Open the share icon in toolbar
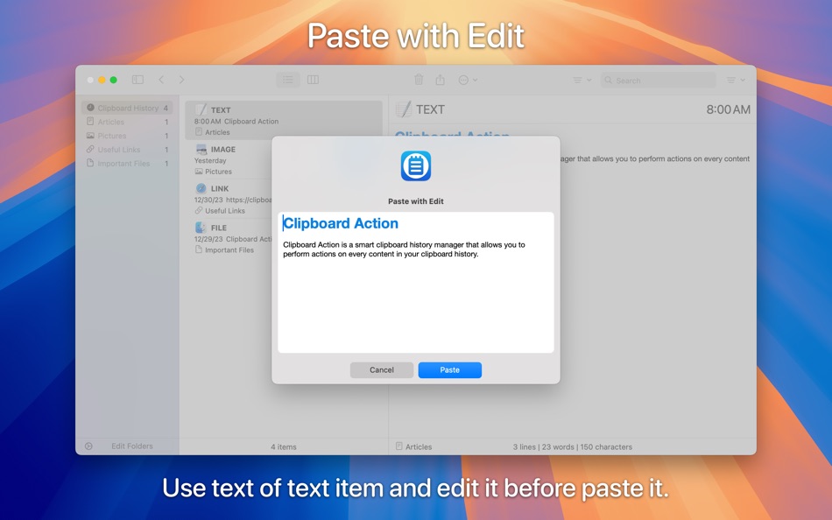The width and height of the screenshot is (832, 520). (x=440, y=80)
